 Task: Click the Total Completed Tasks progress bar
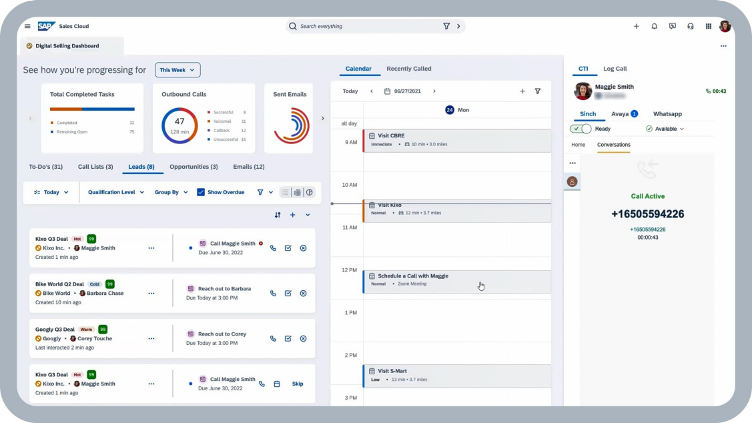pyautogui.click(x=92, y=109)
